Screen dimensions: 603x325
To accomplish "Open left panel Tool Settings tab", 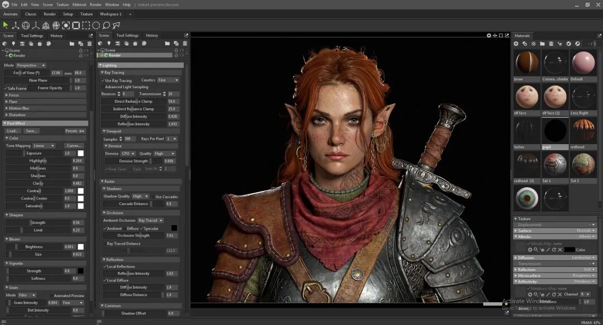I will [x=32, y=35].
